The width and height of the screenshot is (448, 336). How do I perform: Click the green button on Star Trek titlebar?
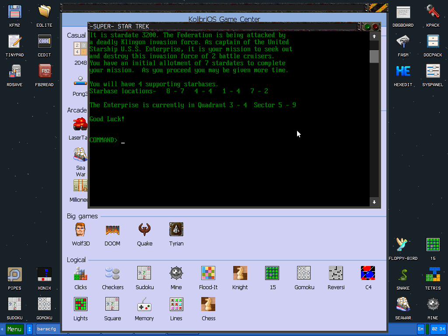[x=367, y=27]
